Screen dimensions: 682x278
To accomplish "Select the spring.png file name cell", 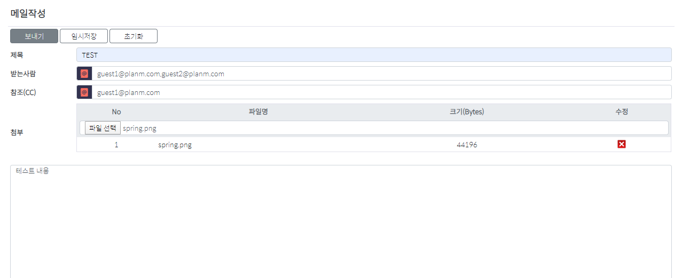I will pos(175,145).
